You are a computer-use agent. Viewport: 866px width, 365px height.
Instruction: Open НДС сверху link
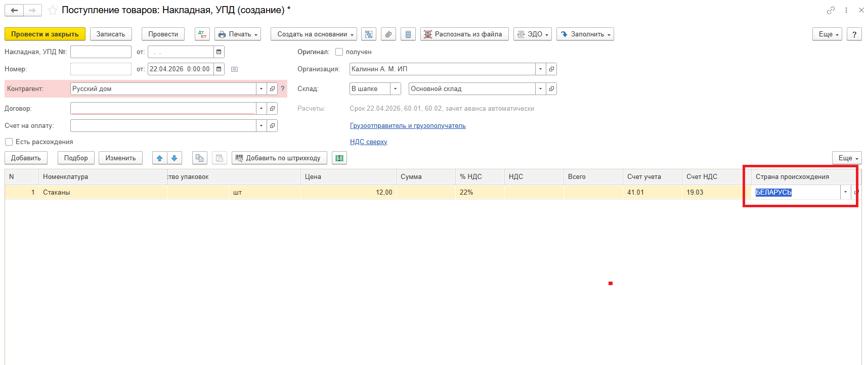368,142
